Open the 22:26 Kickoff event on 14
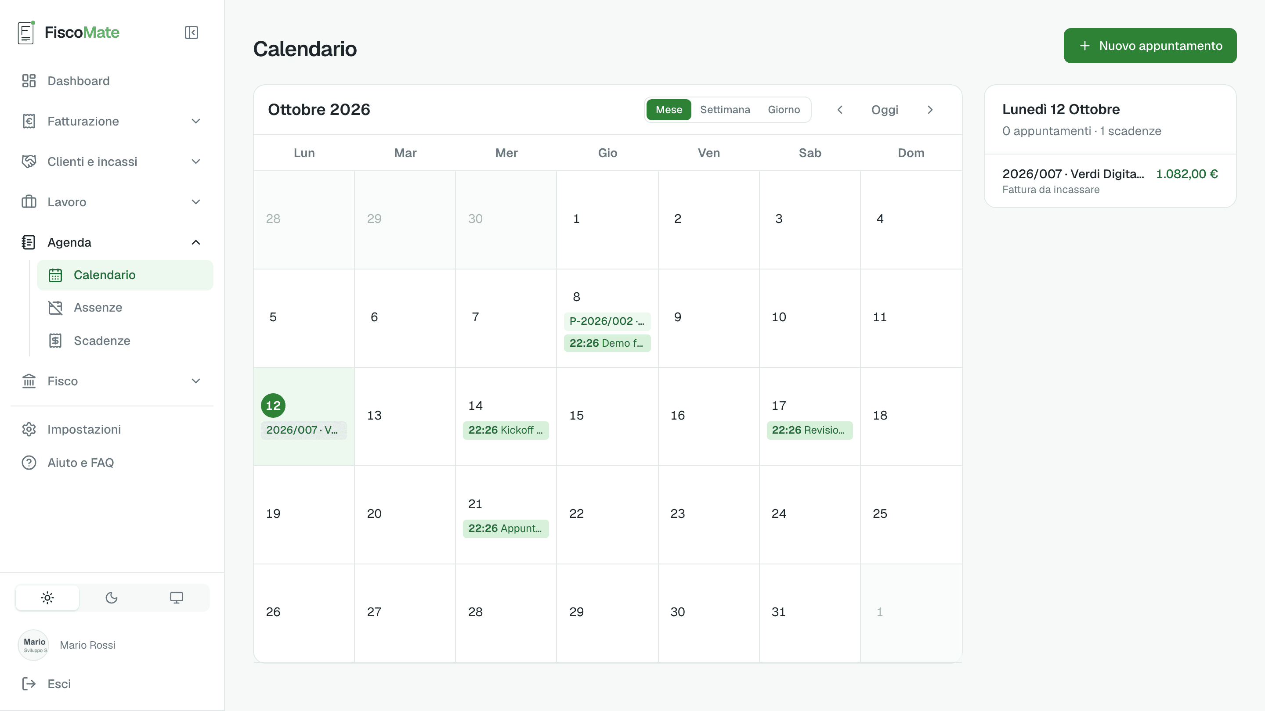Screen dimensions: 1265x711 click(x=505, y=430)
